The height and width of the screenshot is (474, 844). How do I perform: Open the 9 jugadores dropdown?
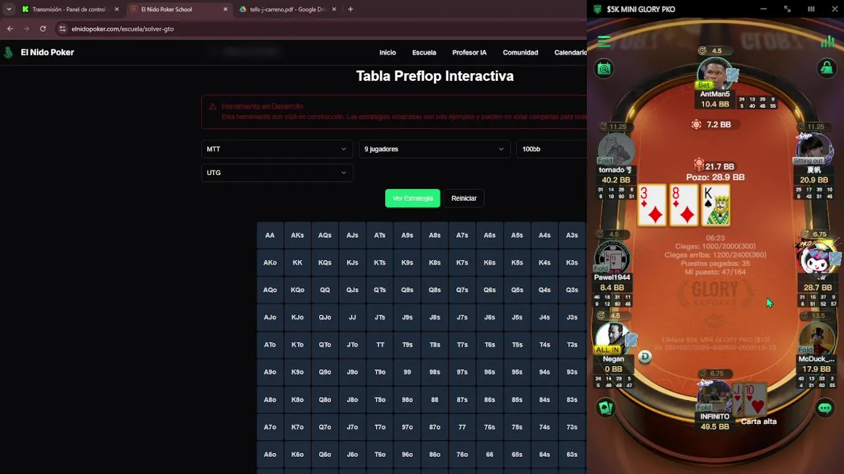point(435,149)
